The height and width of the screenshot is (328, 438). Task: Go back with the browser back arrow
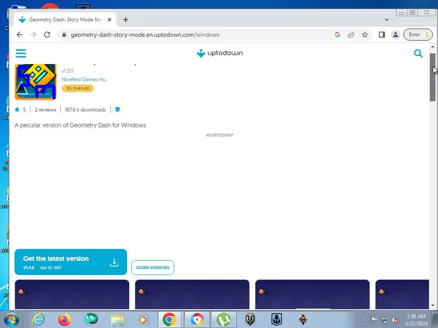tap(20, 35)
